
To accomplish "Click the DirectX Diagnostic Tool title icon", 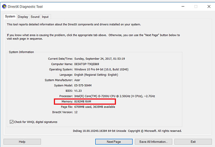I will tap(4, 6).
